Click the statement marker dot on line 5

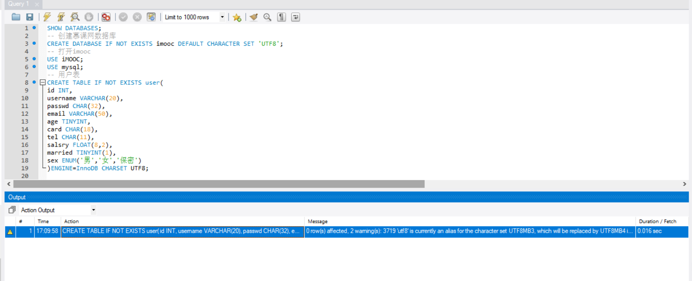(x=34, y=59)
